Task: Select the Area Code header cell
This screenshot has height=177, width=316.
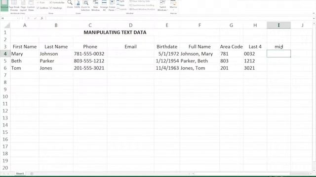Action: [x=231, y=47]
